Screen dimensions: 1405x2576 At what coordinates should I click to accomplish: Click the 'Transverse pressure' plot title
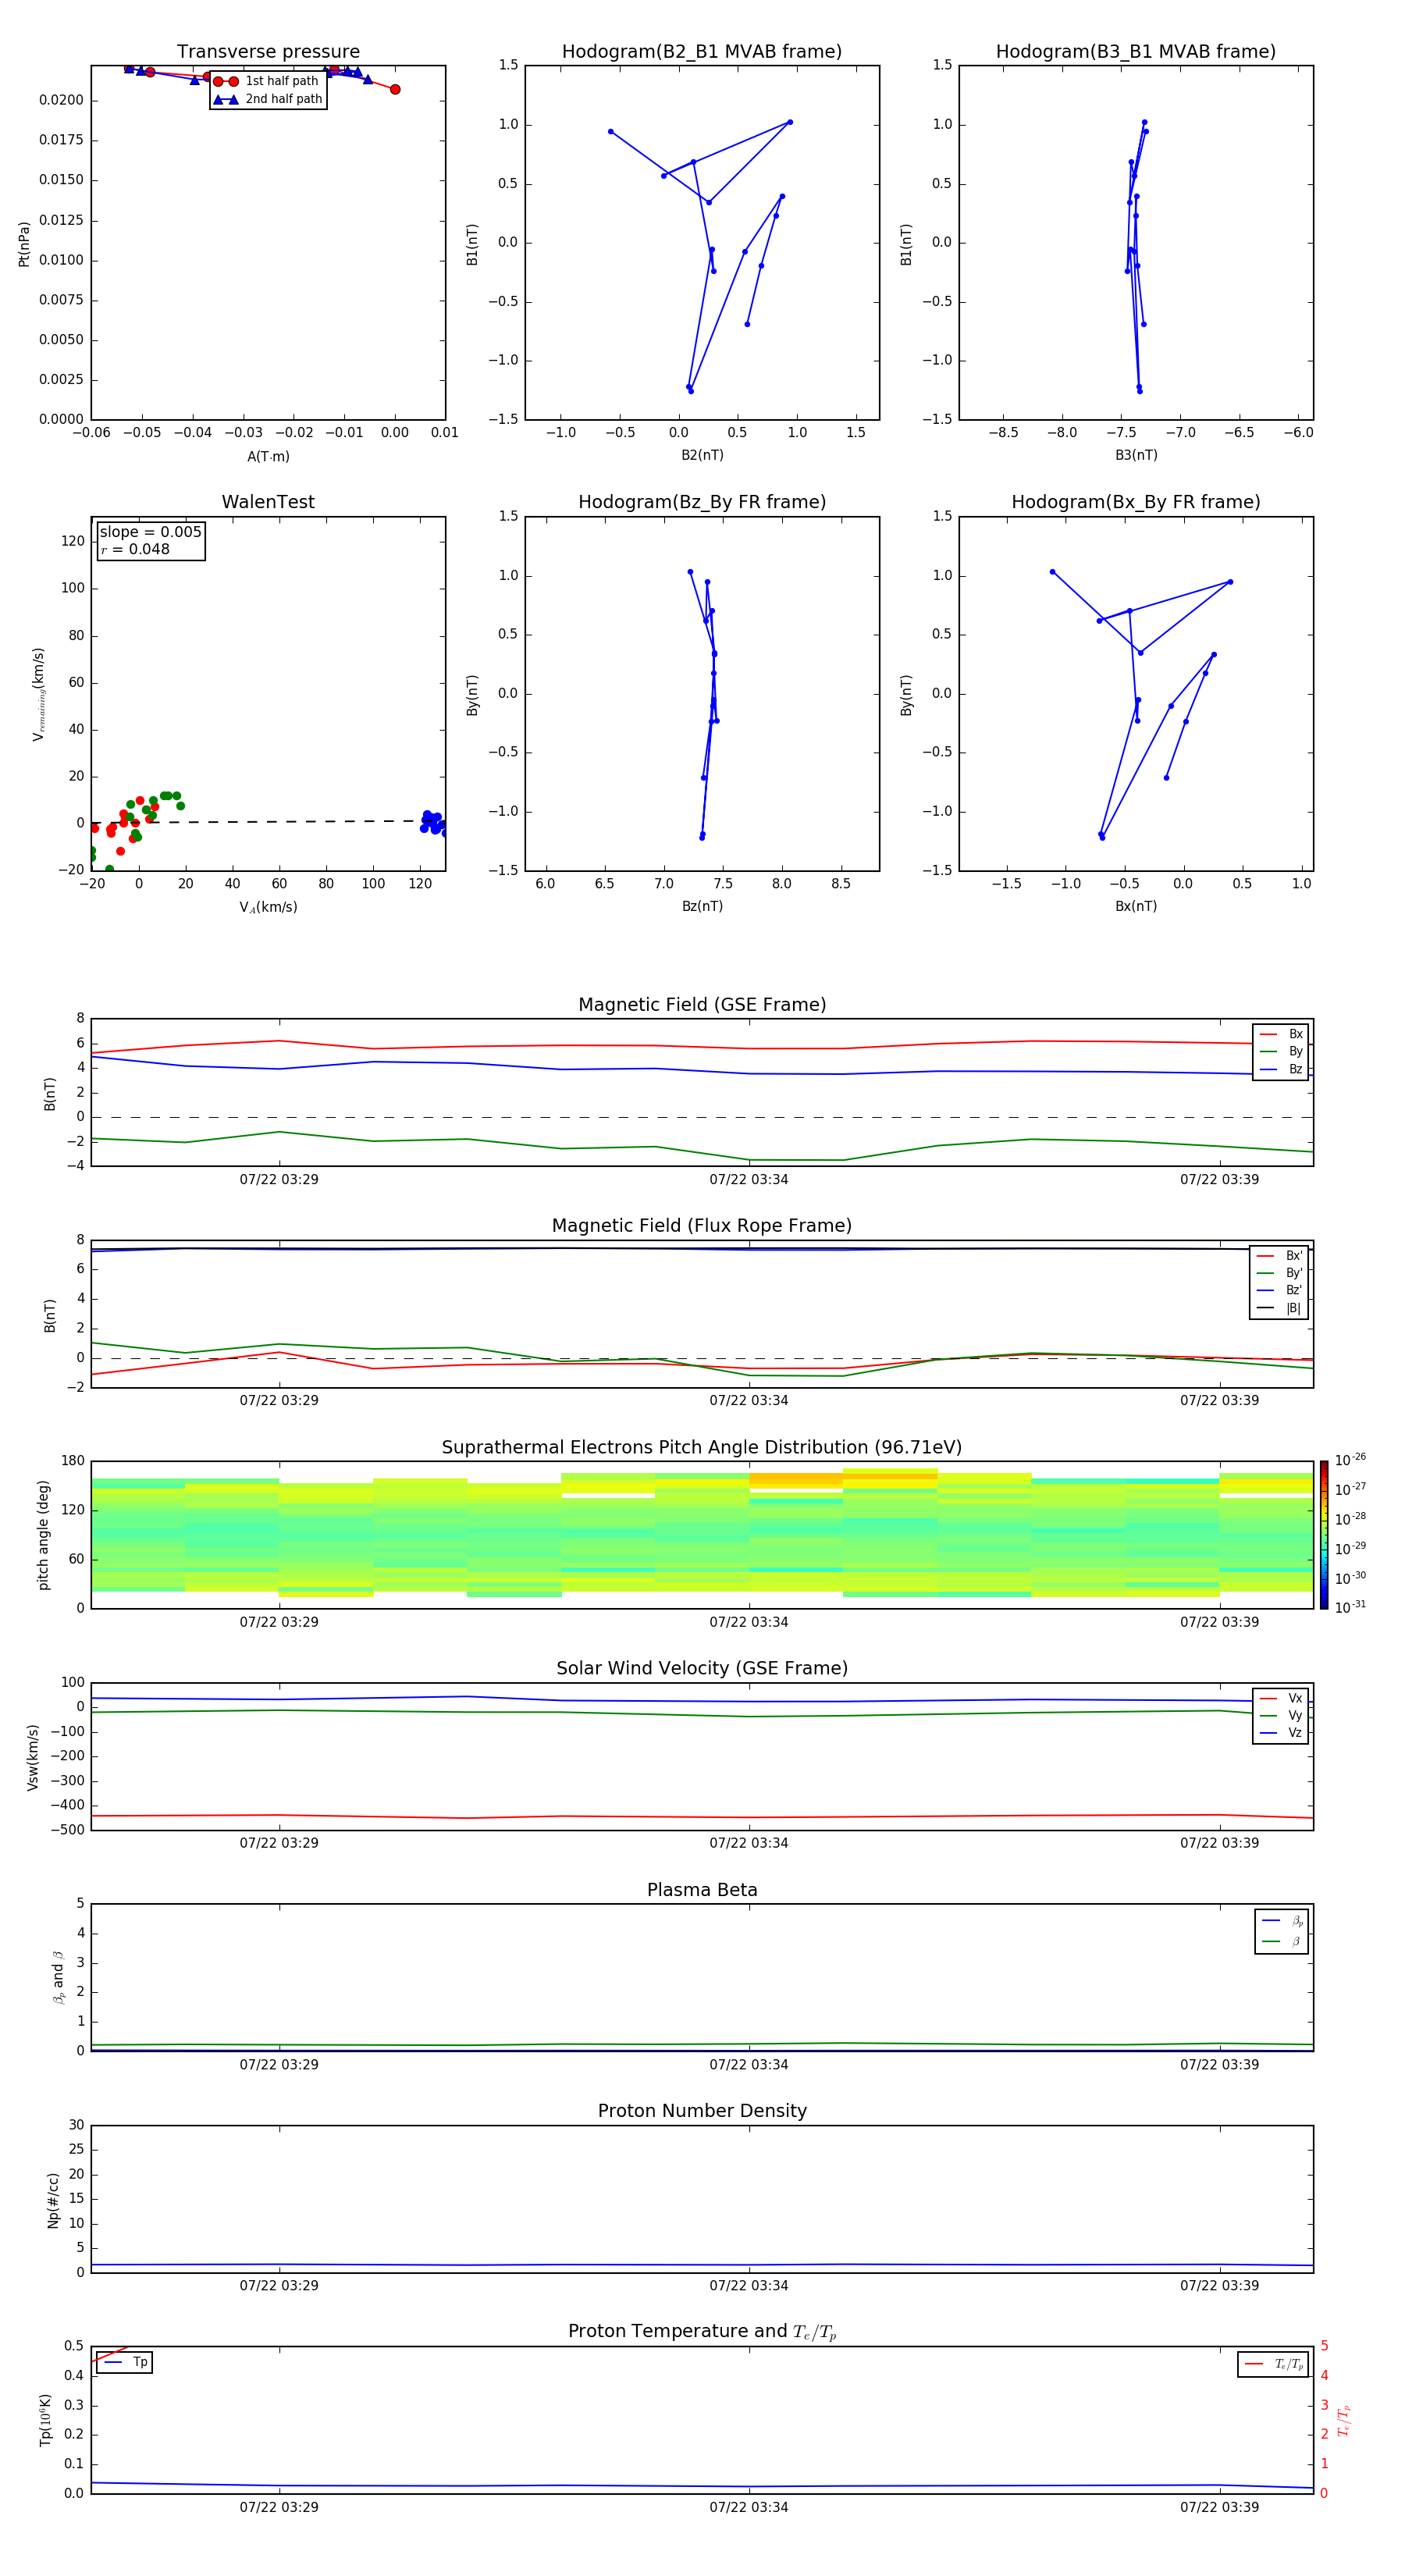coord(268,52)
